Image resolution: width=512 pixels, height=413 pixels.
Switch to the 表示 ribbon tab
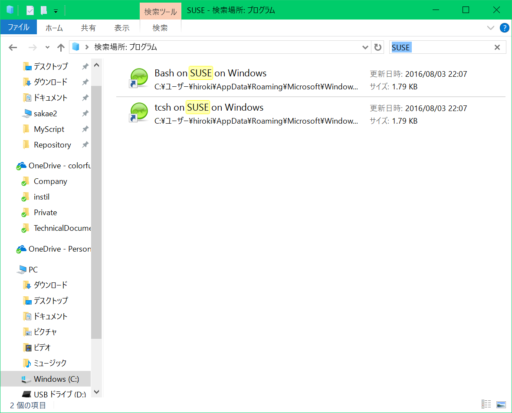point(122,28)
